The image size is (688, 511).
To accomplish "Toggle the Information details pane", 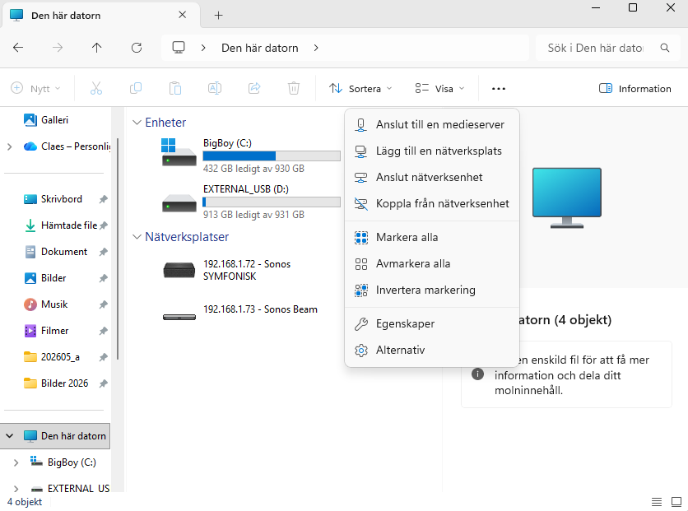I will [x=635, y=89].
